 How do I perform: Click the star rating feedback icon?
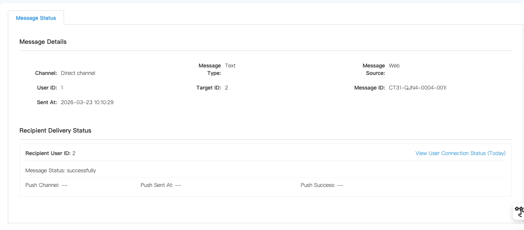point(519,211)
